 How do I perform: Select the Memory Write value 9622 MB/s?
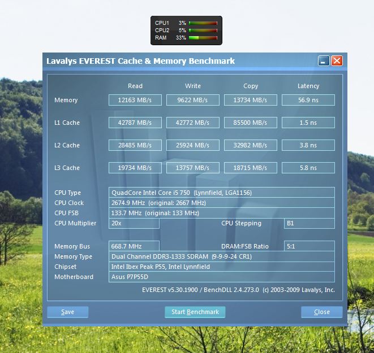[193, 100]
